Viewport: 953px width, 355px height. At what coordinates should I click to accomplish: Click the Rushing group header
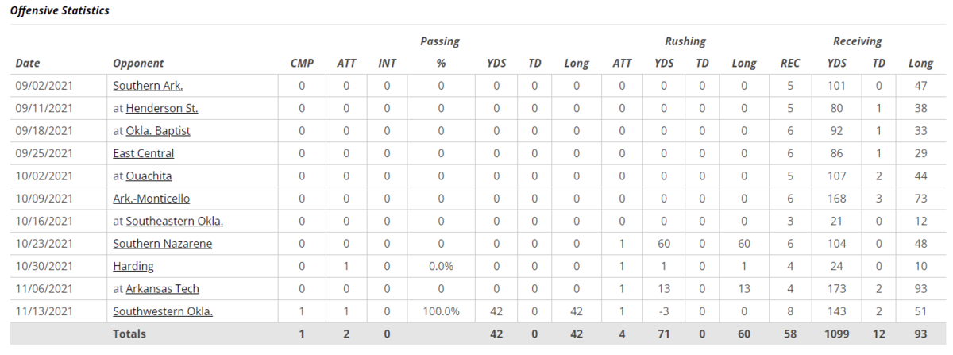685,41
